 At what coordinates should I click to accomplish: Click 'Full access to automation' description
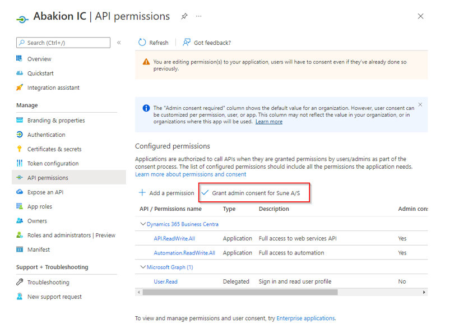291,253
